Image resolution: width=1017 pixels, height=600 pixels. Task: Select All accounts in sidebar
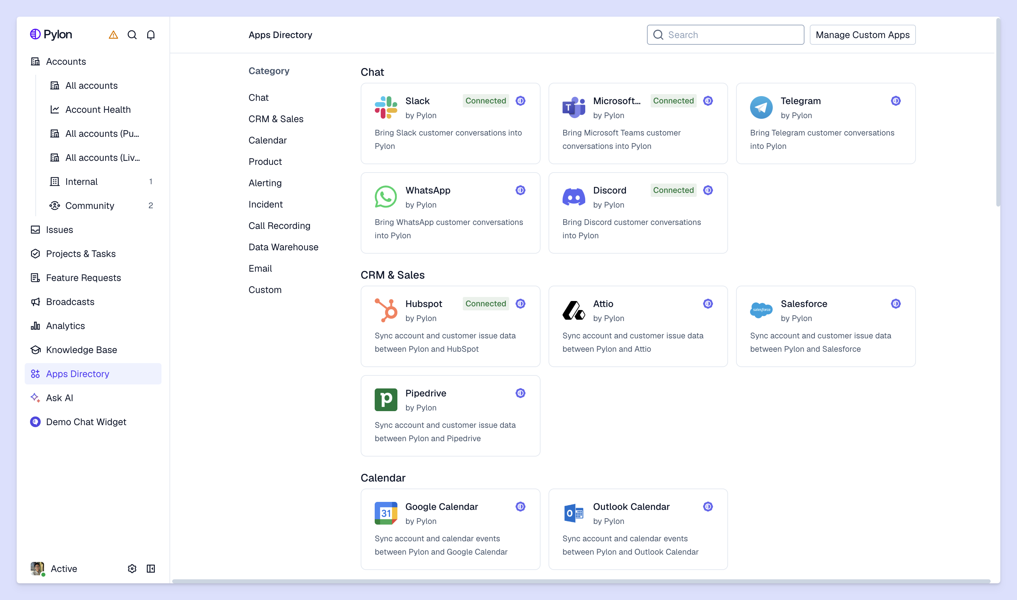[x=103, y=85]
